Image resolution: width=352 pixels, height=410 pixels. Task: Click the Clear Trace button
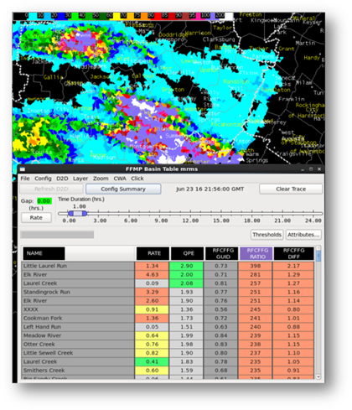click(x=291, y=189)
